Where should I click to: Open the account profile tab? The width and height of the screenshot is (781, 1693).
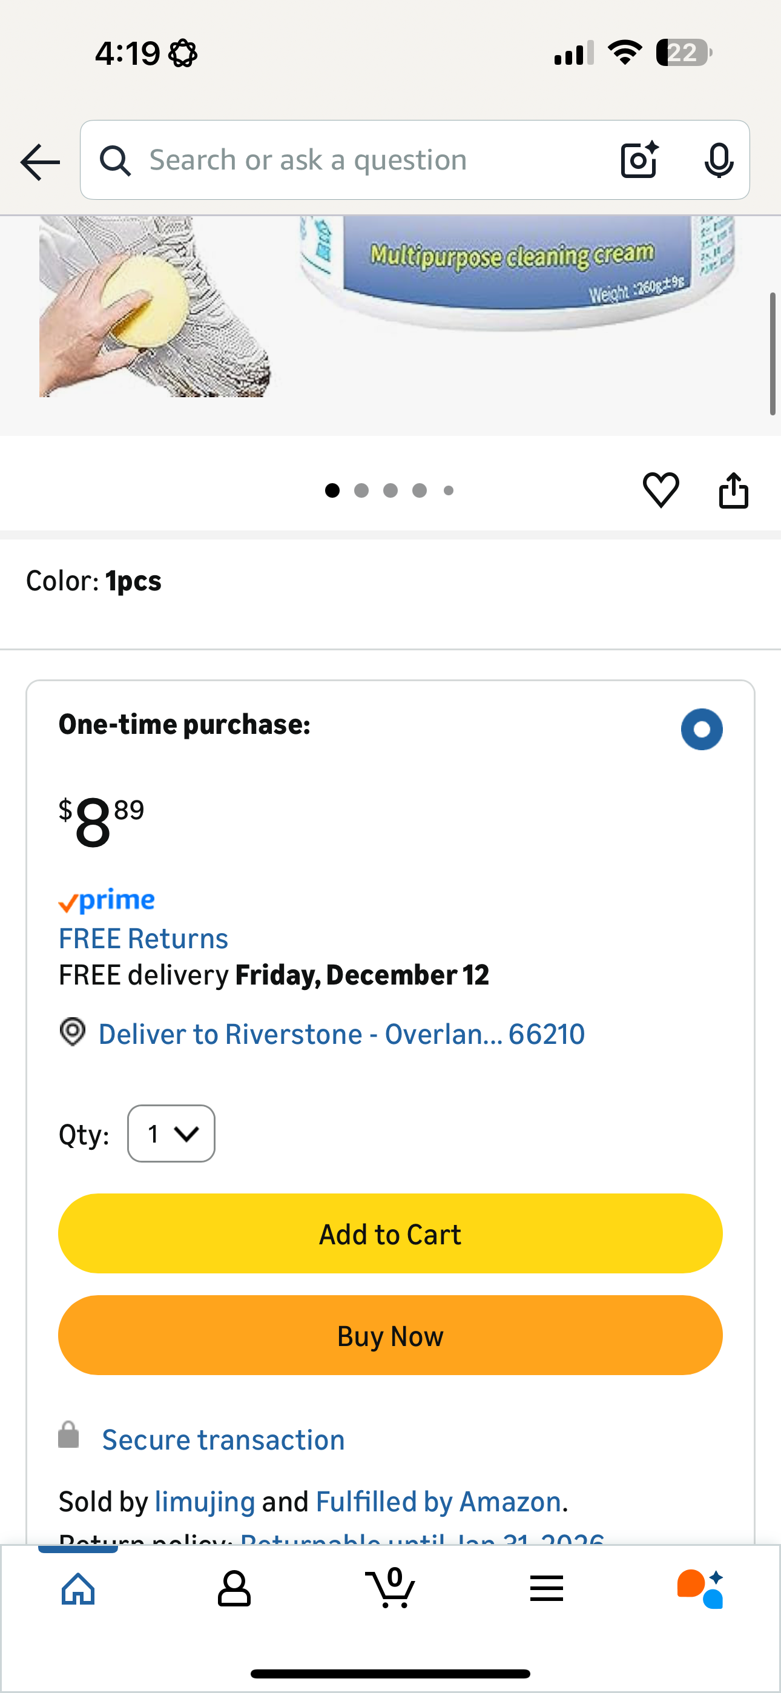click(234, 1589)
